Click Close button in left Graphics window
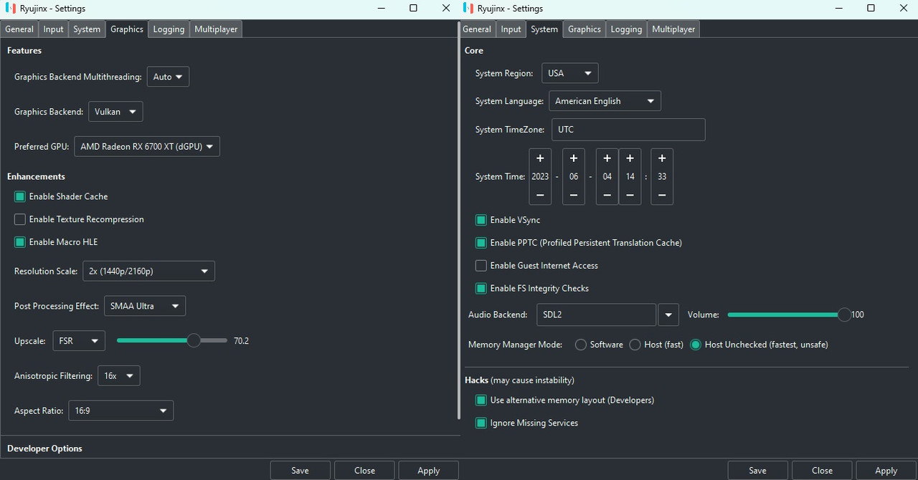This screenshot has width=918, height=480. tap(364, 471)
